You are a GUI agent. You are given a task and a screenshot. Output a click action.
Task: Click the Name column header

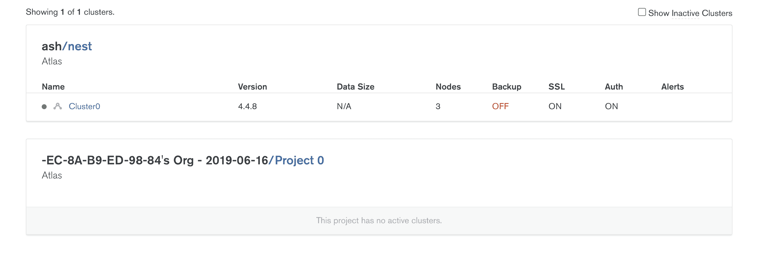point(53,87)
